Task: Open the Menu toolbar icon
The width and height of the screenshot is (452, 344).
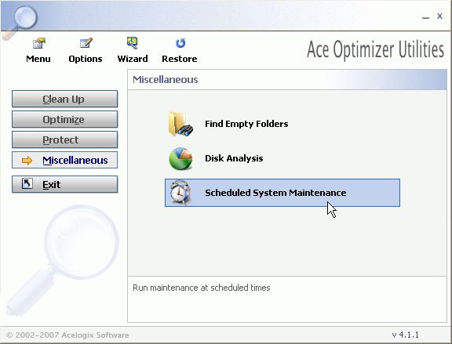Action: coord(39,43)
